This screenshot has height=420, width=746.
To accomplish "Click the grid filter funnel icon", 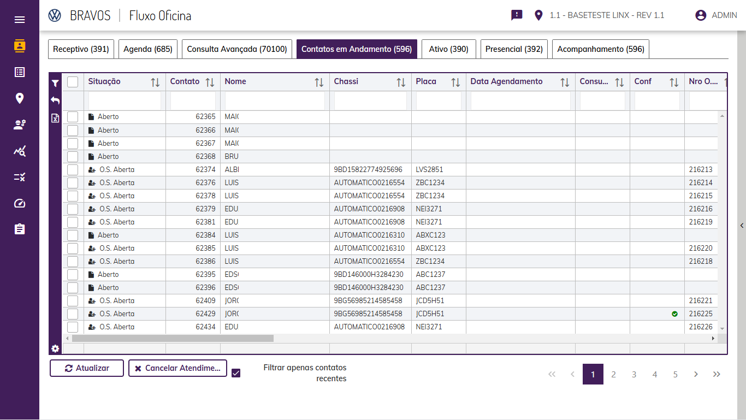I will [x=55, y=84].
